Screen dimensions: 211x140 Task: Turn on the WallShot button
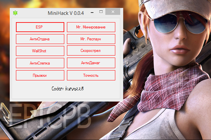click(x=40, y=51)
